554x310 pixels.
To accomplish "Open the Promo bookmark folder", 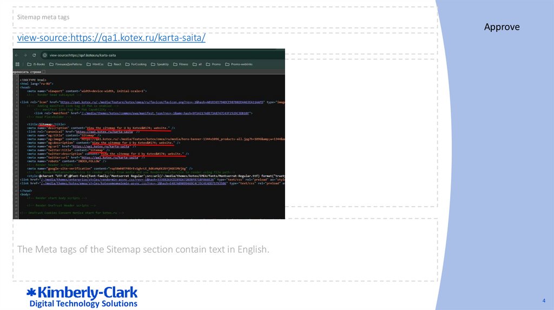I will [x=213, y=64].
